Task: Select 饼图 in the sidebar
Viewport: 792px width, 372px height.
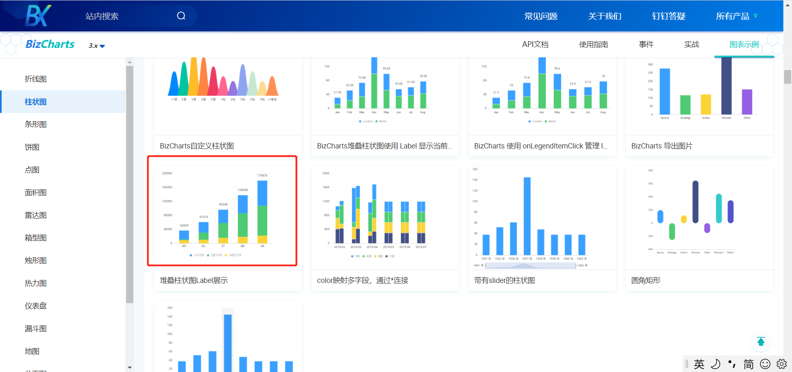Action: point(32,147)
